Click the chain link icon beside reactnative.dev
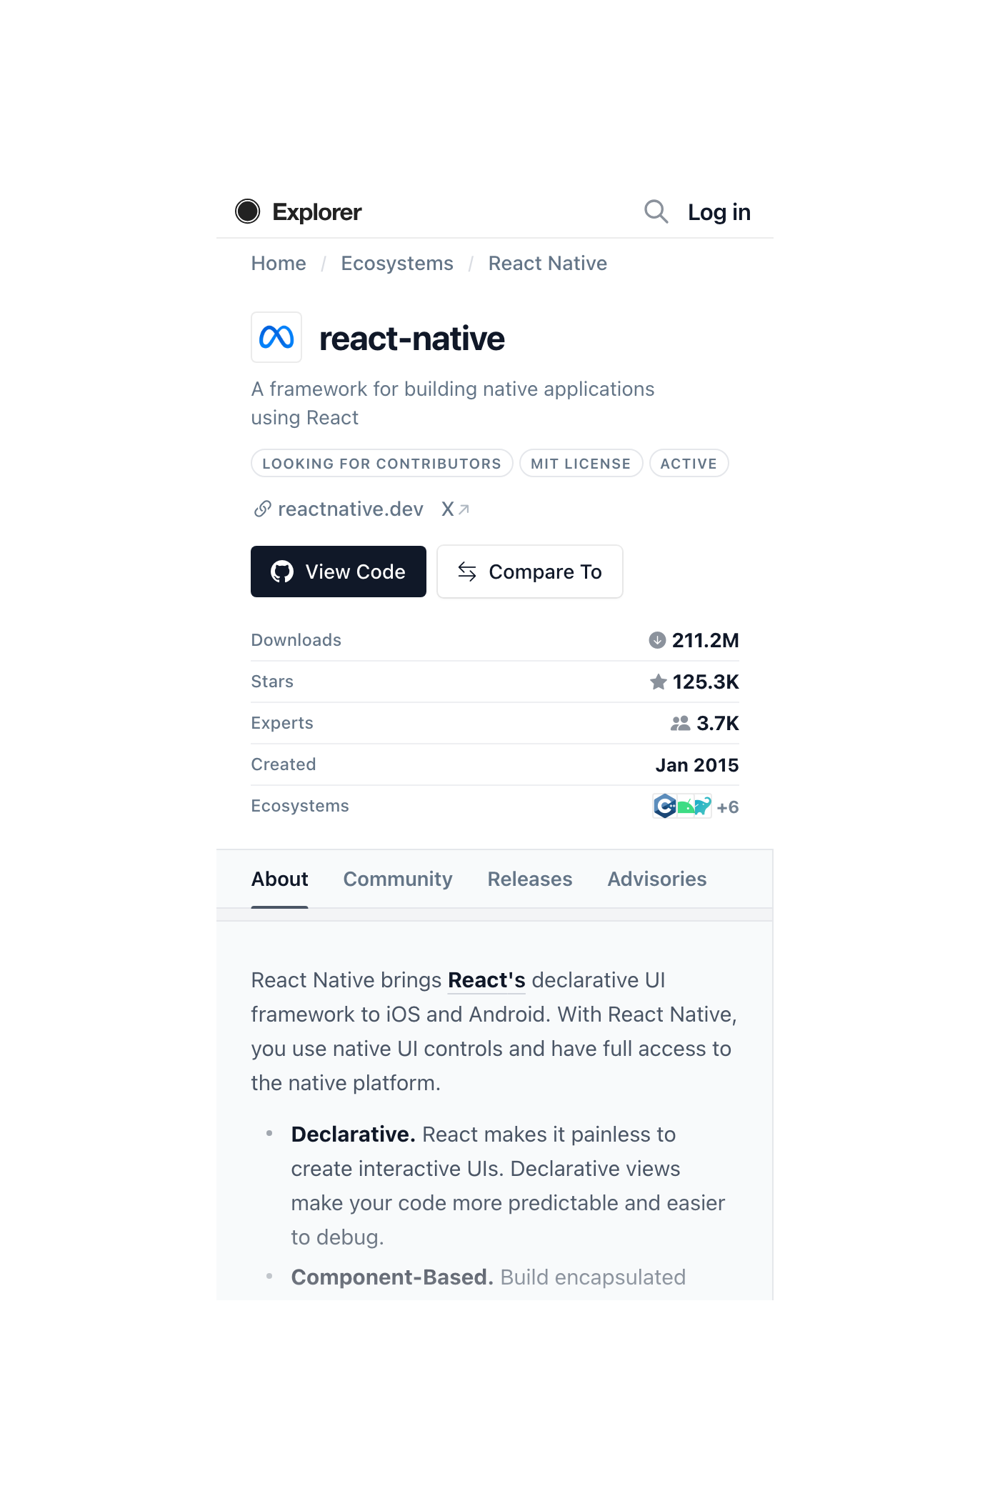Viewport: 990px width, 1486px height. point(262,509)
